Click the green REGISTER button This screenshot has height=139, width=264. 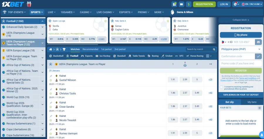[x=241, y=71]
